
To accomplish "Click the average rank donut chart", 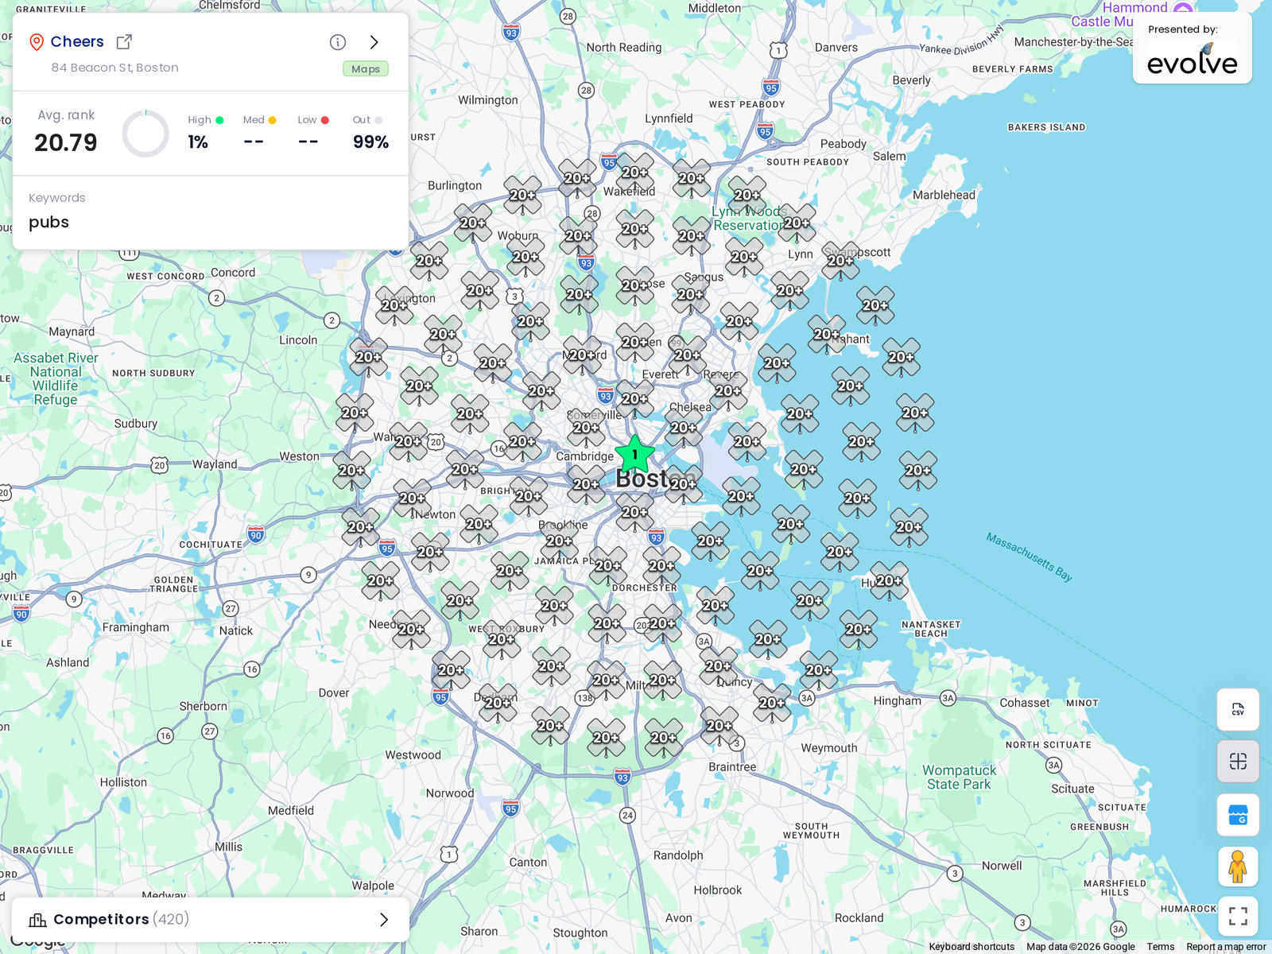I will pyautogui.click(x=145, y=134).
